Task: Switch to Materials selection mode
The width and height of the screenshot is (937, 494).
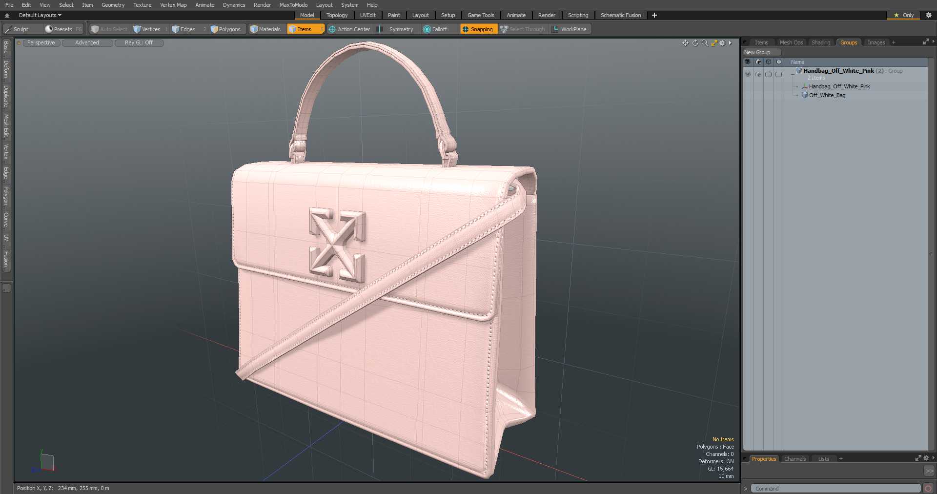Action: coord(266,29)
